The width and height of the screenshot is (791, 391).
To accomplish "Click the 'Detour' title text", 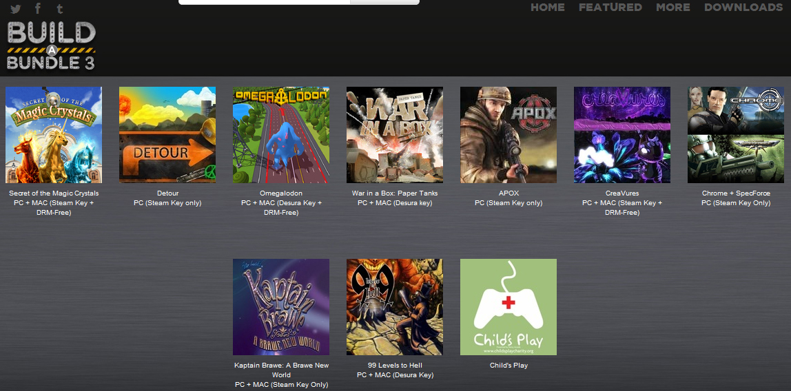I will [167, 193].
